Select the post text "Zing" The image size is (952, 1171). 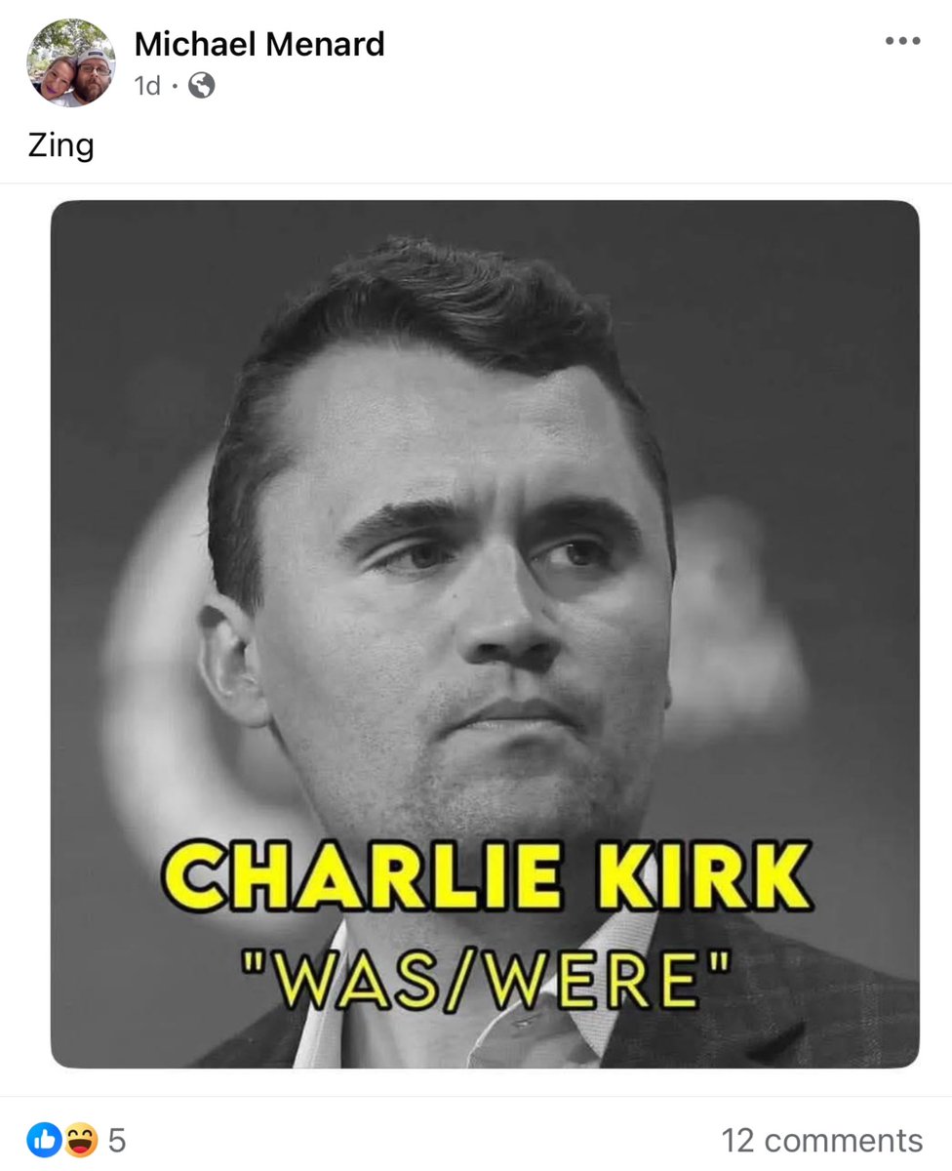click(60, 146)
